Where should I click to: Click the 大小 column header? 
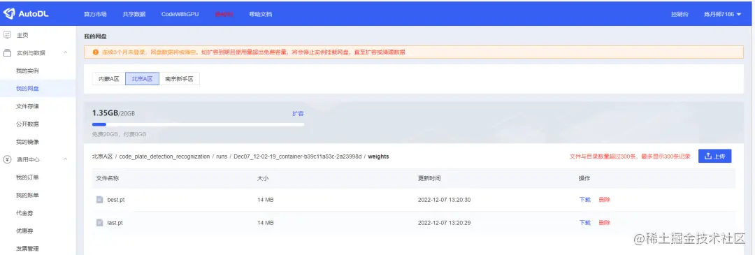click(263, 179)
